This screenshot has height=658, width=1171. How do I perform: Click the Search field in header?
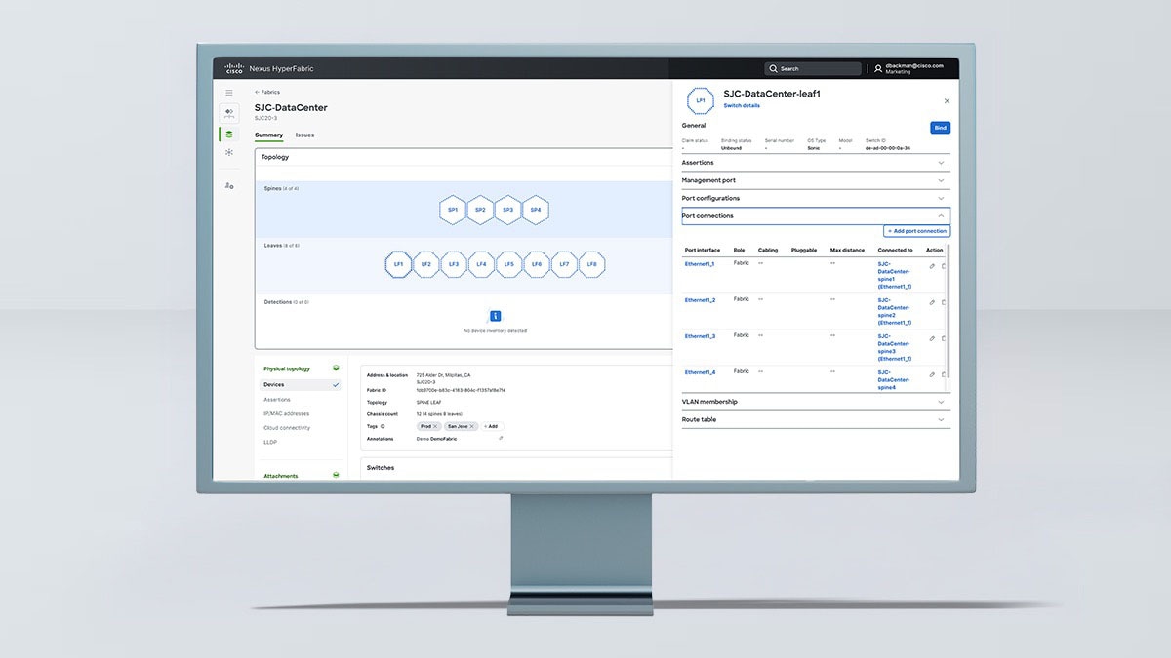coord(813,68)
